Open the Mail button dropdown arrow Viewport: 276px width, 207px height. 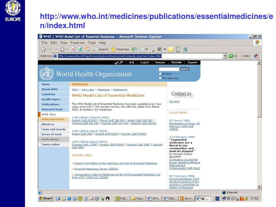[147, 50]
